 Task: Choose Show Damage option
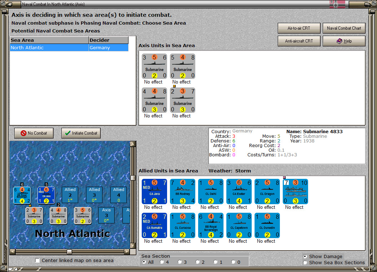coord(305,256)
